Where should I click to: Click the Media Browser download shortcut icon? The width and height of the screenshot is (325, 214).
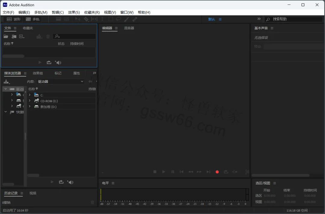pyautogui.click(x=6, y=82)
